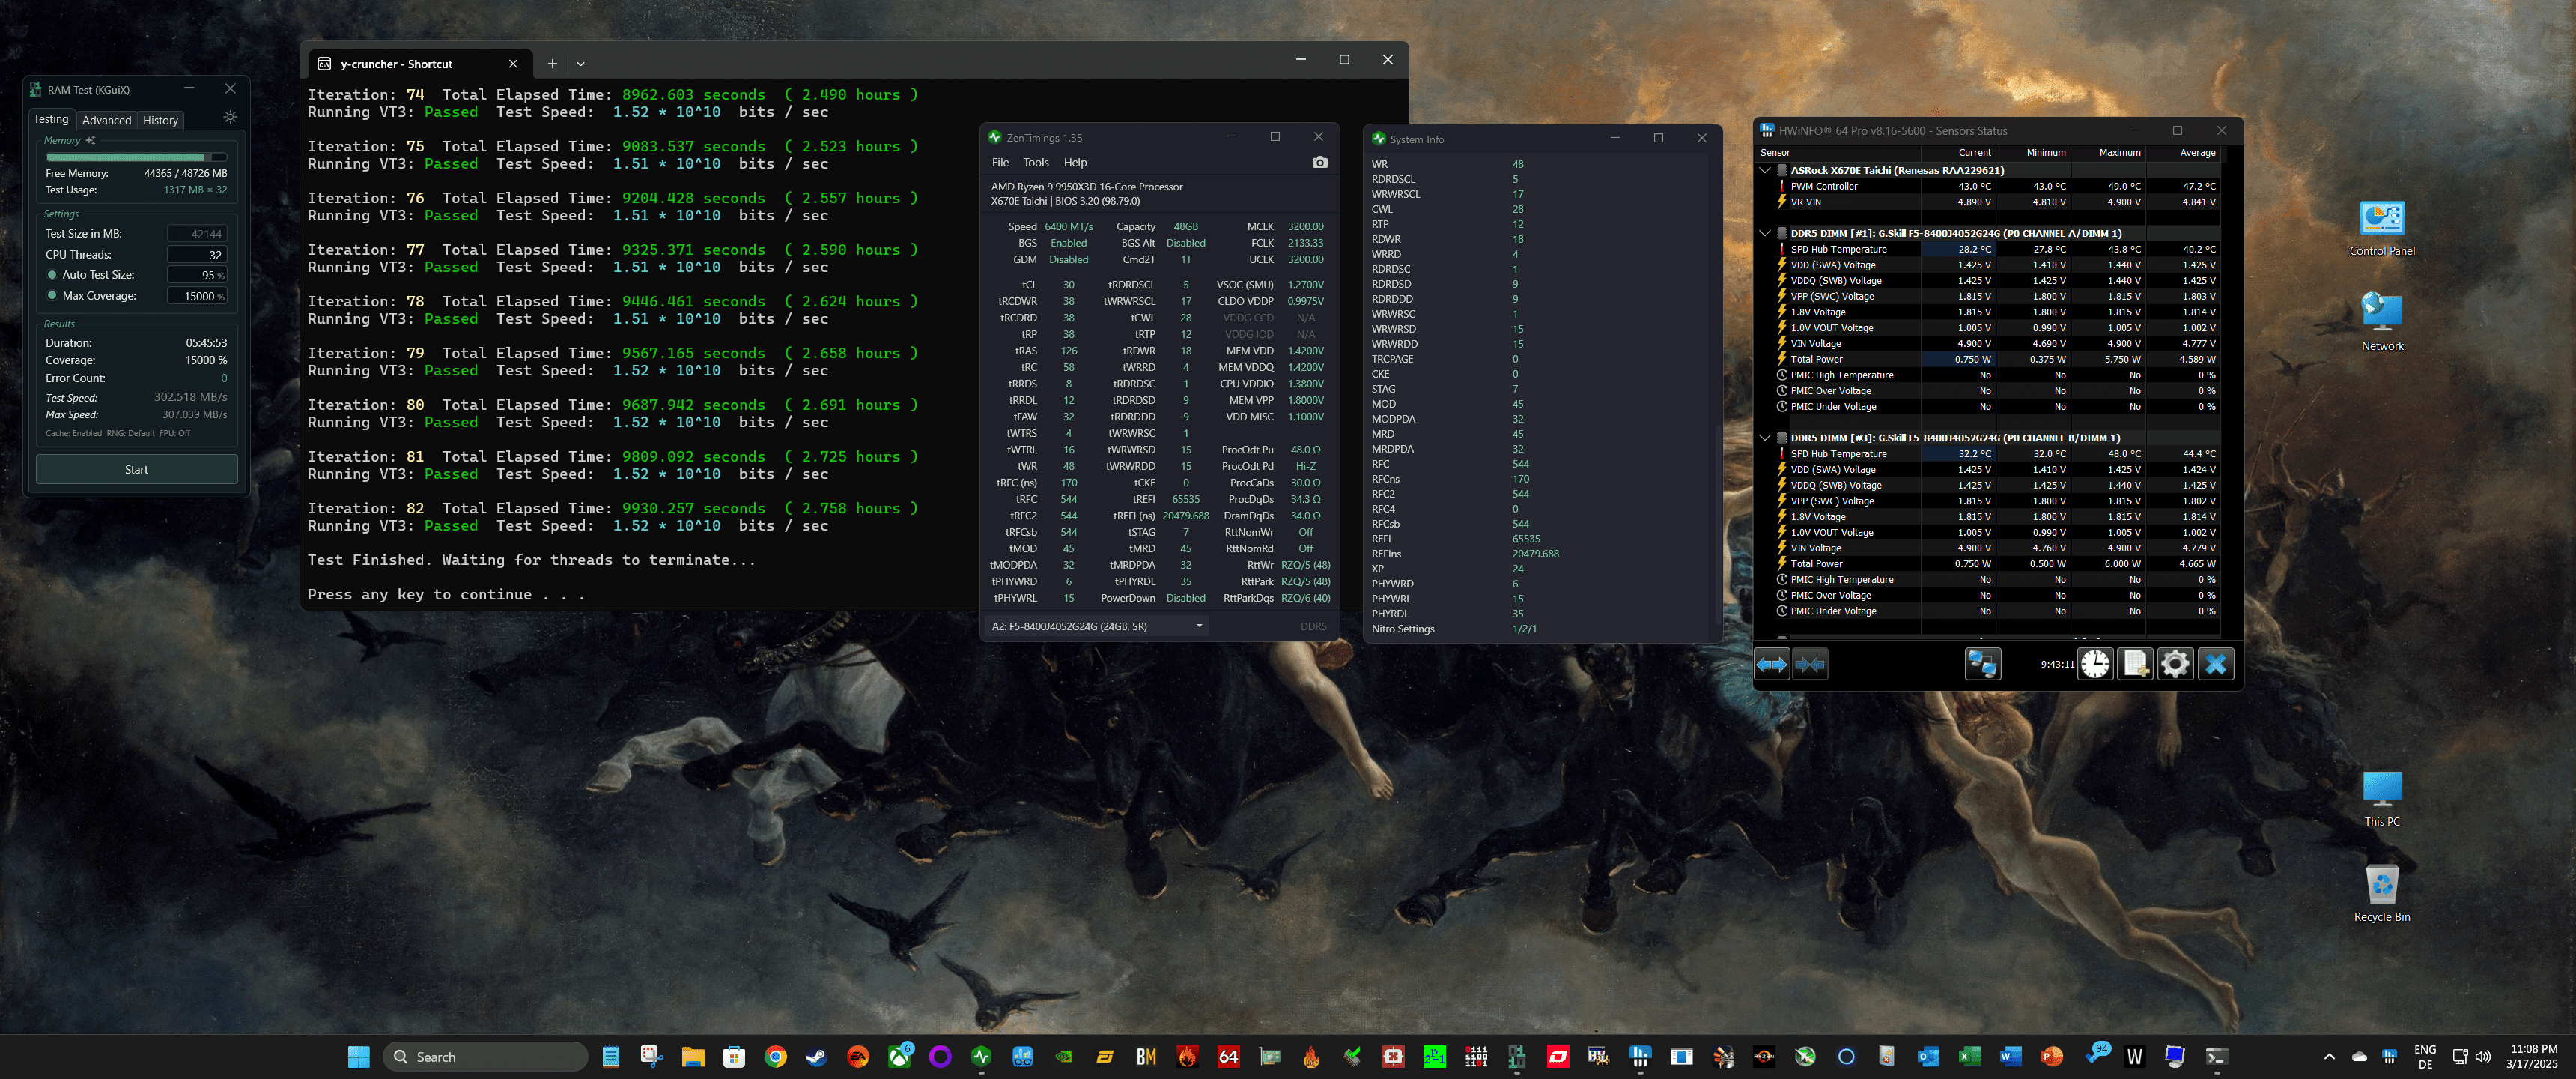Open ZenTimings Tools menu
This screenshot has width=2576, height=1079.
point(1035,162)
